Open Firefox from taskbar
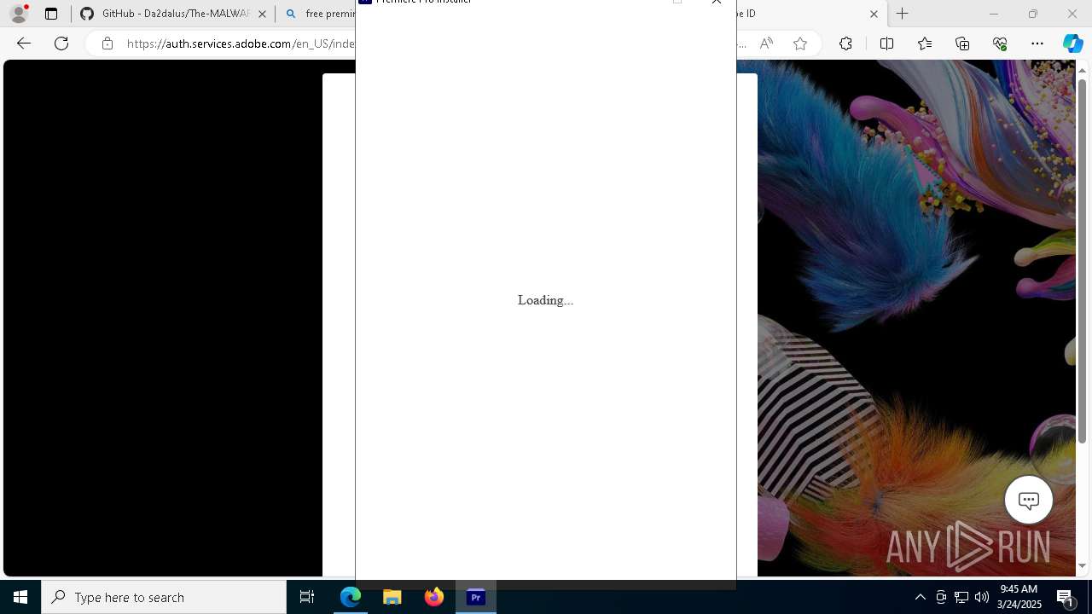Screen dimensions: 1092x614 434,597
